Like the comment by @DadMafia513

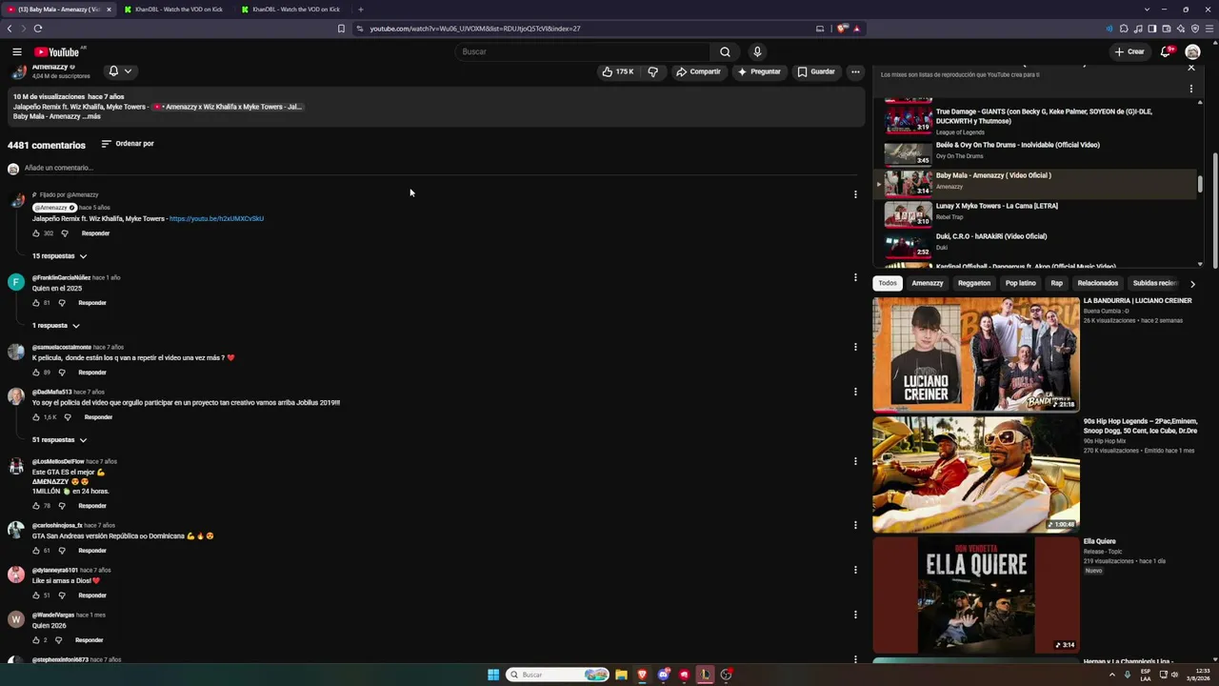click(36, 417)
